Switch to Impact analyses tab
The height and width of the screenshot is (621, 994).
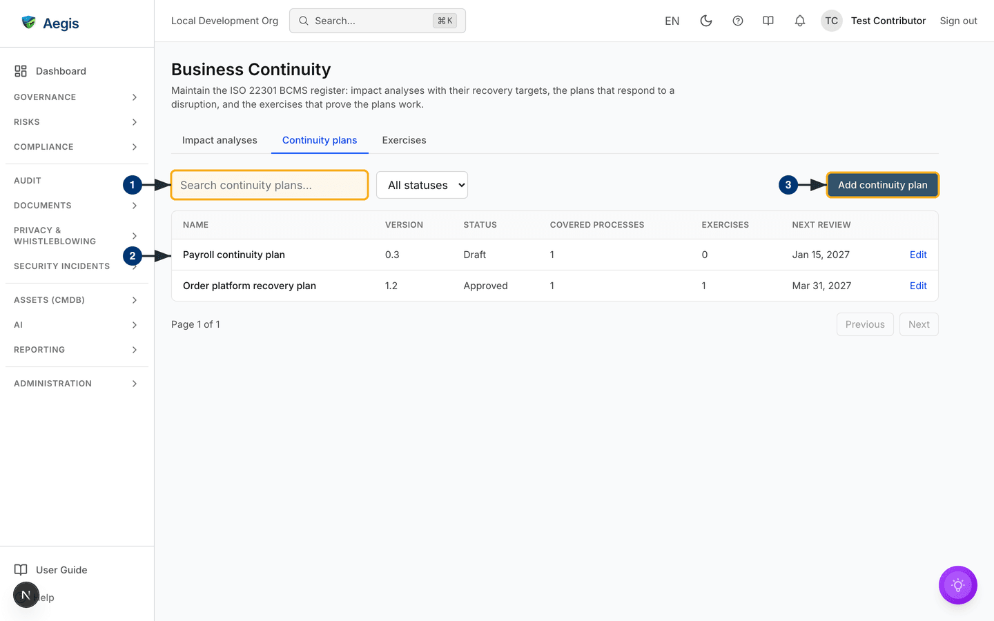tap(220, 140)
